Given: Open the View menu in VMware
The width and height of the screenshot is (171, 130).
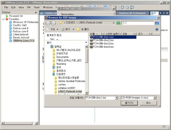Looking at the screenshot, I should tap(21, 8).
